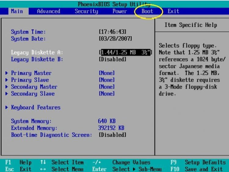
Task: Click the Legacy Diskette A label
Action: (37, 52)
